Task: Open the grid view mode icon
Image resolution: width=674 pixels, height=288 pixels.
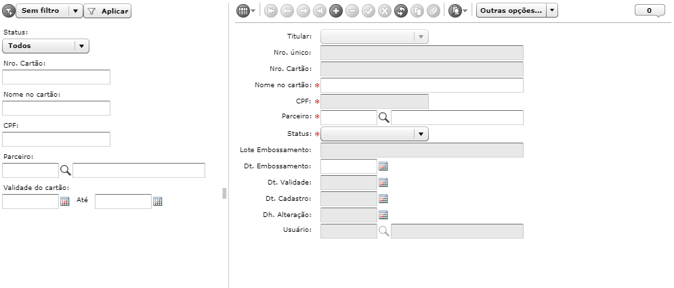Action: pos(245,11)
